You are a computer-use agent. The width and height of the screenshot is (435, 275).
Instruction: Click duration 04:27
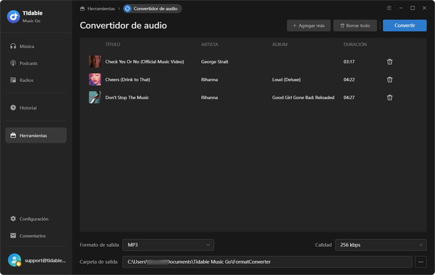(x=349, y=98)
